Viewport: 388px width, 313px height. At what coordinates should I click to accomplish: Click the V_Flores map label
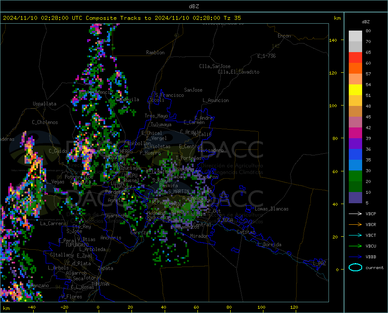click(72, 297)
